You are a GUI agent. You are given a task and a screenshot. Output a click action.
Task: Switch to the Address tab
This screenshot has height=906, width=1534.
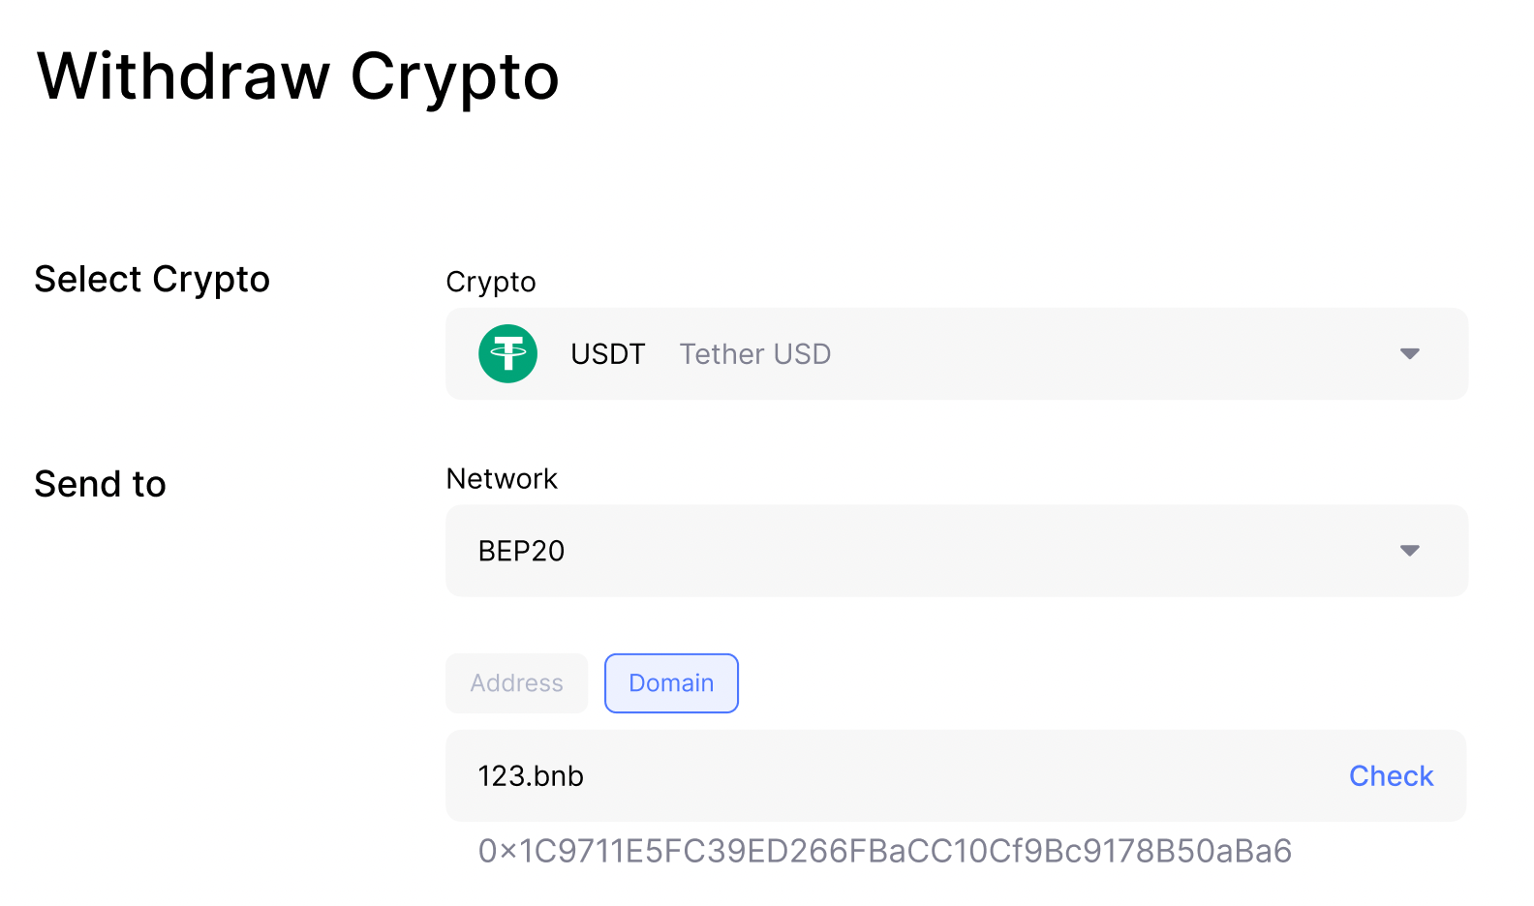pos(516,683)
